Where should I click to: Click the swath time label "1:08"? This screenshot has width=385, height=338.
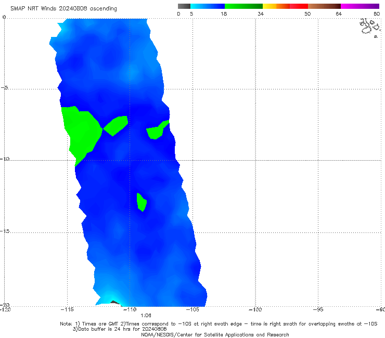click(x=146, y=316)
